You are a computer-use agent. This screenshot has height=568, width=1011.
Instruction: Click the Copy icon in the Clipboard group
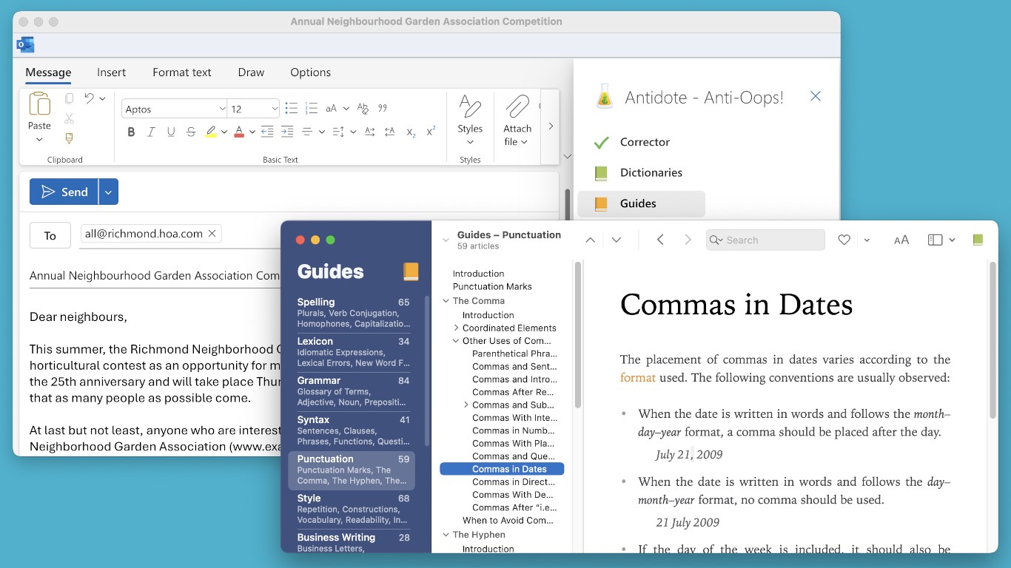(x=69, y=98)
